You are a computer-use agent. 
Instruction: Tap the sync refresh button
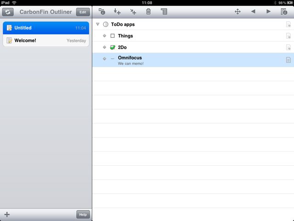pyautogui.click(x=8, y=12)
